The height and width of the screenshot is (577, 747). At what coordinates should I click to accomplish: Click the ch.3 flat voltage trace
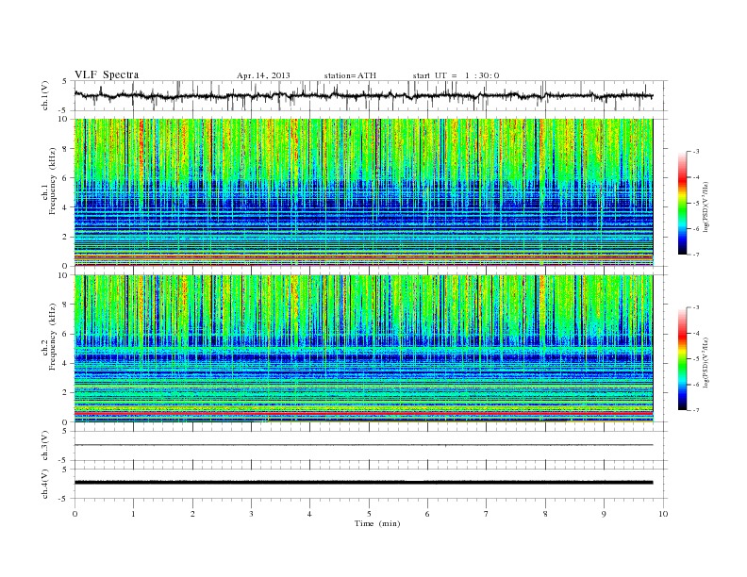363,445
